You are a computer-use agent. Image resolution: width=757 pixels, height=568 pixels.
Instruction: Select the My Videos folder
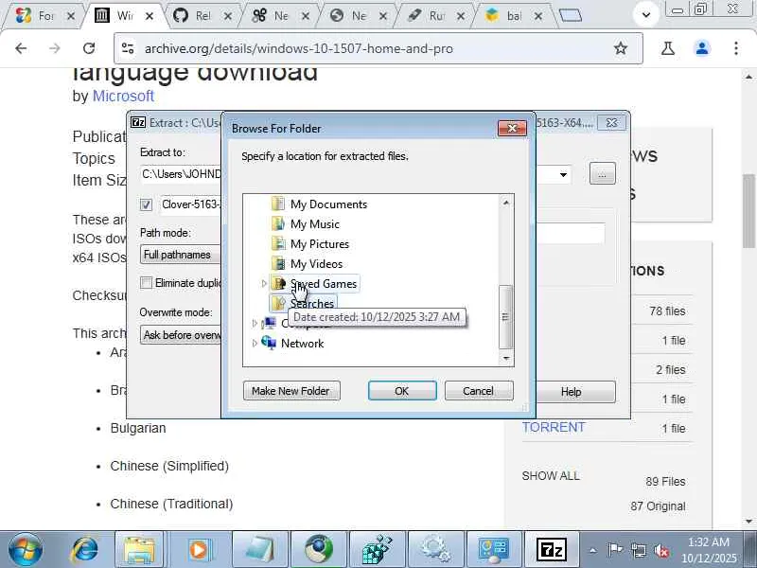pos(316,264)
